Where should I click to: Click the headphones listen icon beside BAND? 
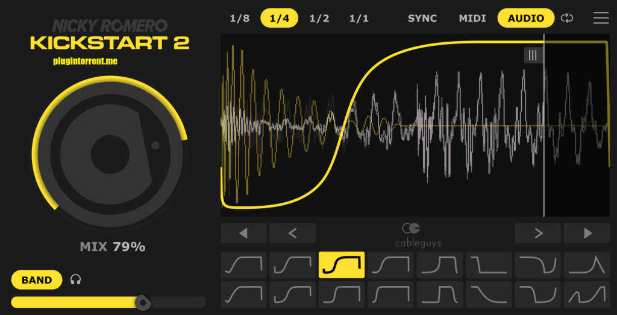click(x=75, y=280)
